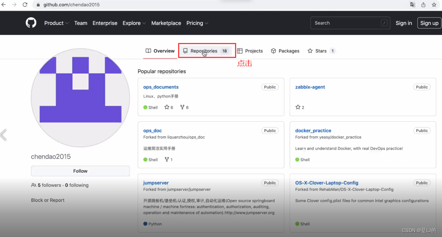442x237 pixels.
Task: View the 5 followers list
Action: [49, 185]
